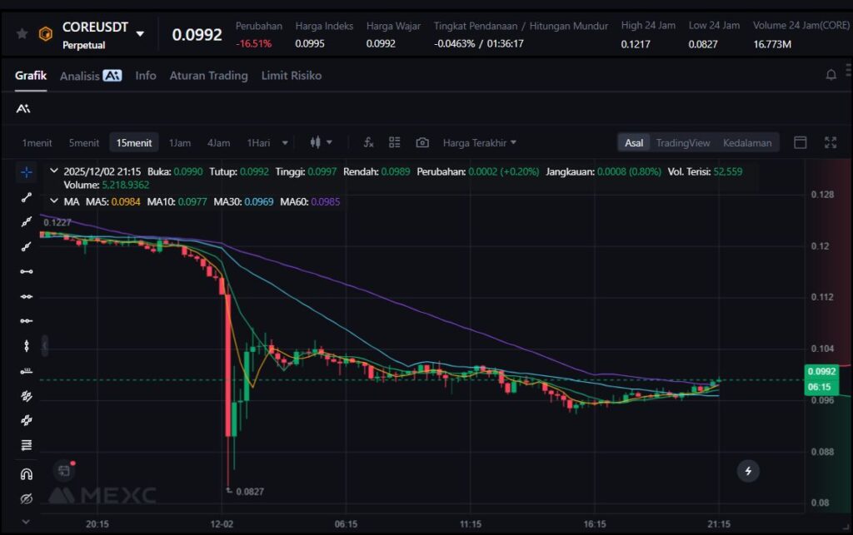Switch chart mode to TradingView
Screen dimensions: 853x535
[683, 142]
